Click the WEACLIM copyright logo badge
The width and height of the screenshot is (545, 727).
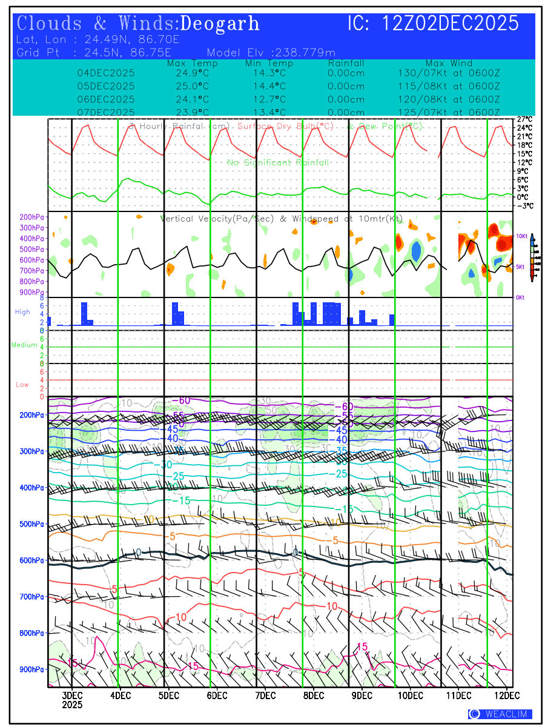point(500,714)
